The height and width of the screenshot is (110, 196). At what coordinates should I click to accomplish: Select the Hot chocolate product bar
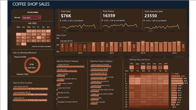coord(99,75)
